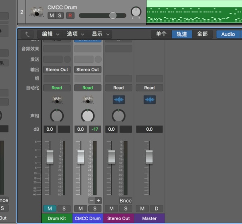242x224 pixels.
Task: Mute the CMCC Drum channel strip
Action: [81, 209]
